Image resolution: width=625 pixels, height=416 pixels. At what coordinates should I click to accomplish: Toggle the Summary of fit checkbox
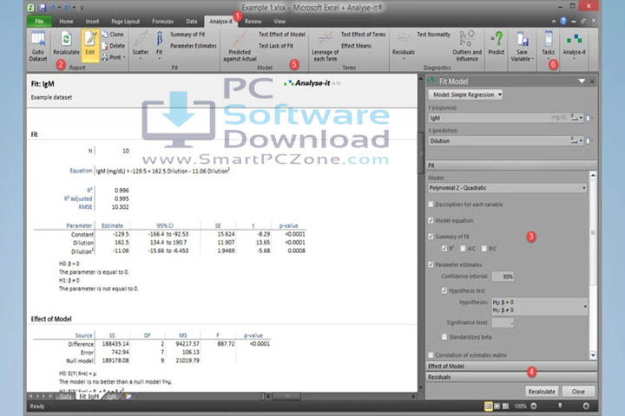pos(431,237)
